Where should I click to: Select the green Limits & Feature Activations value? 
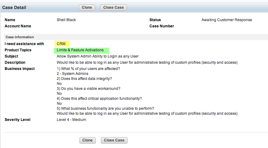[81, 50]
